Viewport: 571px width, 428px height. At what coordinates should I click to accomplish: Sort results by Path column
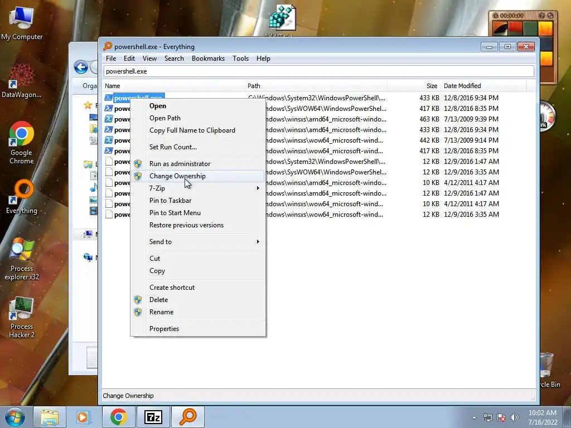316,86
